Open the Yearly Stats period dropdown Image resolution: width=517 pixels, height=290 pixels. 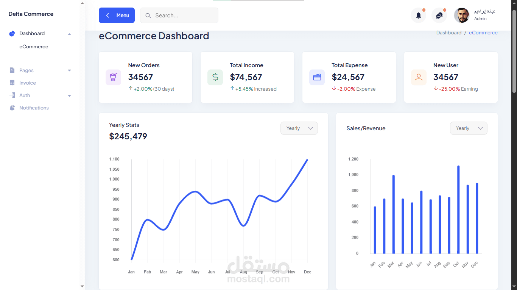(299, 128)
